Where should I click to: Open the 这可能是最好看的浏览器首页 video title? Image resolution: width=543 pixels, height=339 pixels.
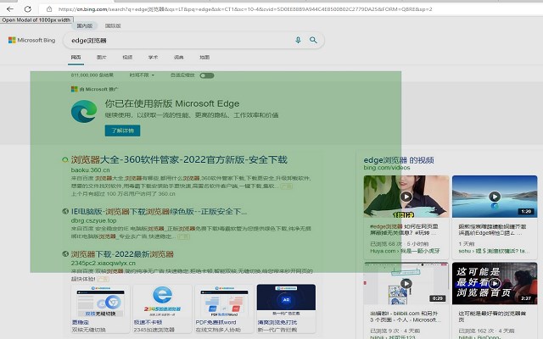(492, 316)
